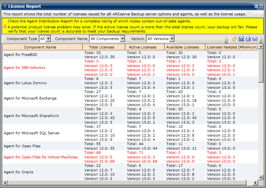Maximize the License Report panel
The image size is (266, 188).
click(x=261, y=6)
